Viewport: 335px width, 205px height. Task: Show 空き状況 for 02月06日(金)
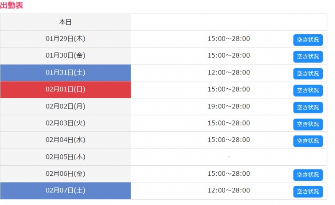pos(308,175)
